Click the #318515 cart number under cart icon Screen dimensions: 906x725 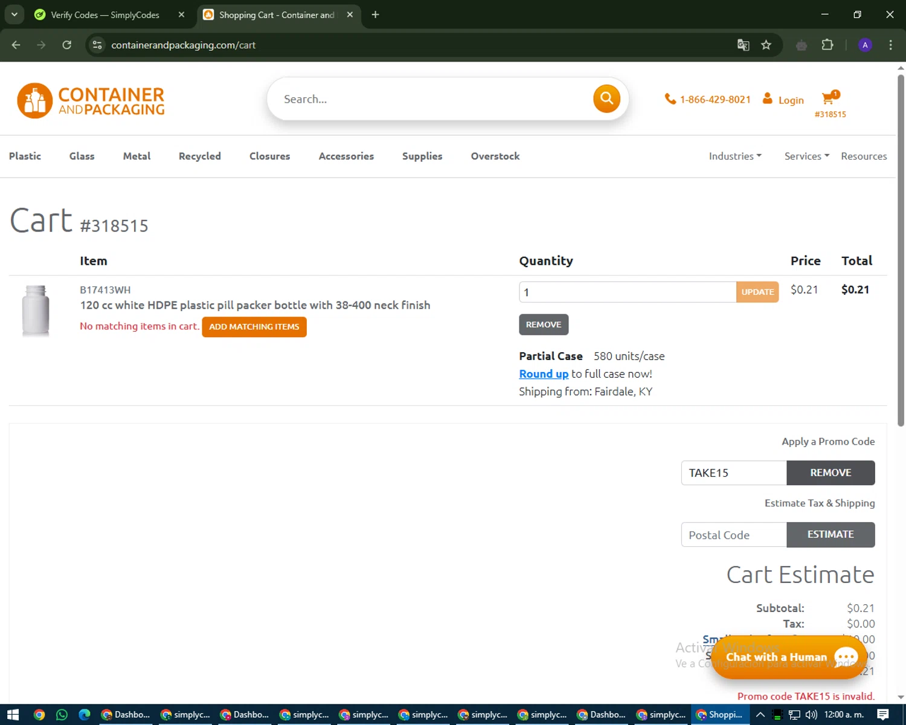(x=830, y=114)
